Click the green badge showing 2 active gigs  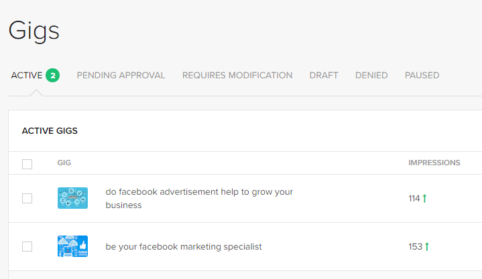click(53, 76)
